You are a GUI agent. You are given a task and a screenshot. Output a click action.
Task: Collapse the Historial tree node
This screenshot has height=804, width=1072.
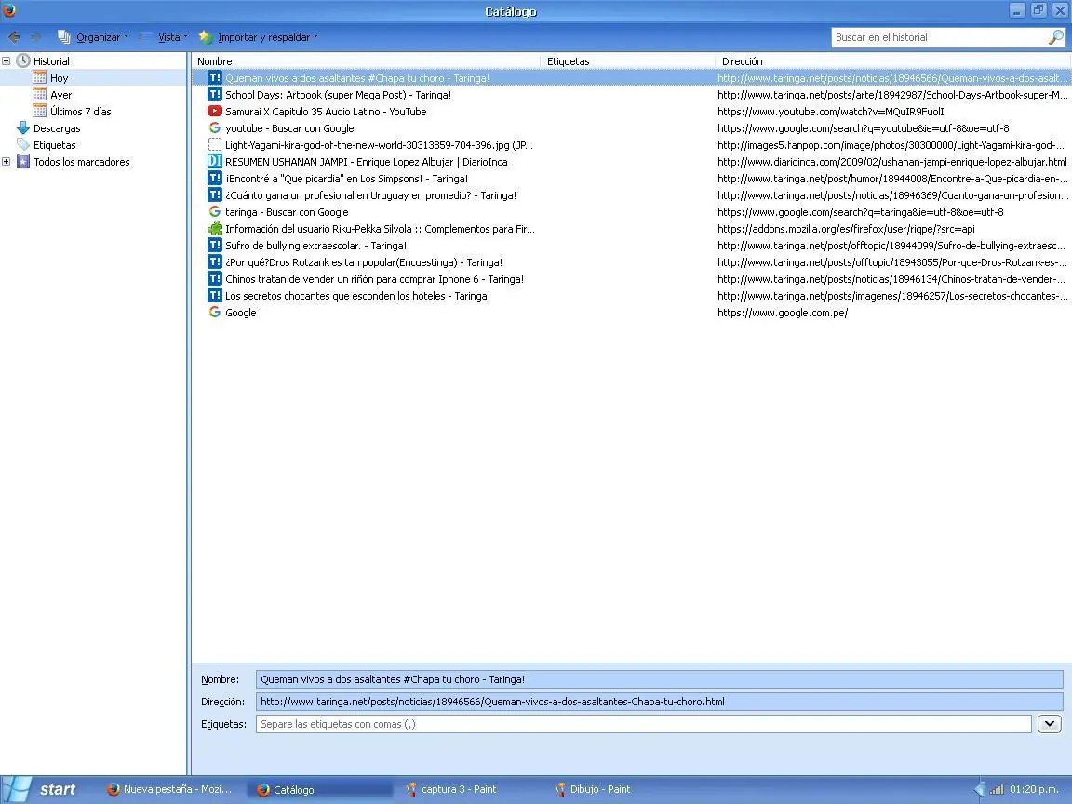[x=7, y=60]
